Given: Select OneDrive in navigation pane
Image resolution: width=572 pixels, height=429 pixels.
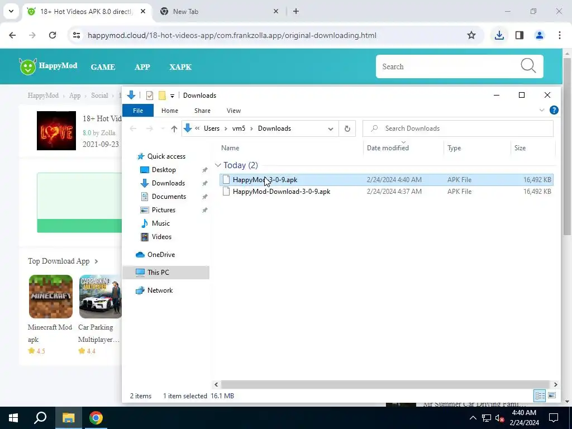Looking at the screenshot, I should (x=160, y=255).
